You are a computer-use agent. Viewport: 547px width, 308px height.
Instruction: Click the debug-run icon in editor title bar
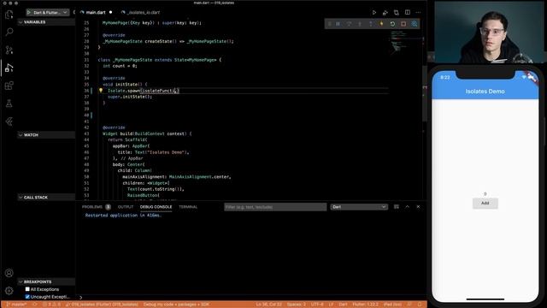(x=385, y=13)
